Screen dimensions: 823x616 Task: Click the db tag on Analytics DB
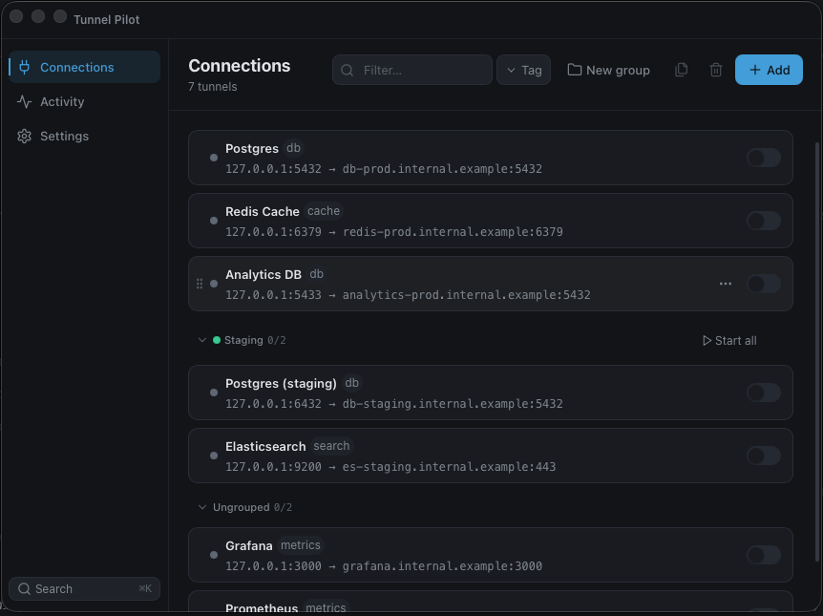click(x=316, y=274)
